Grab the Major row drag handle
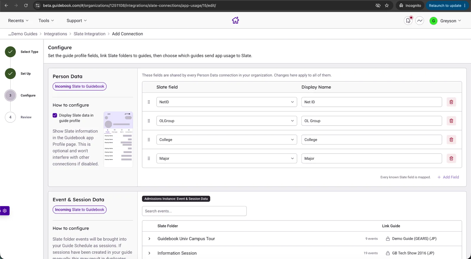 (x=149, y=158)
